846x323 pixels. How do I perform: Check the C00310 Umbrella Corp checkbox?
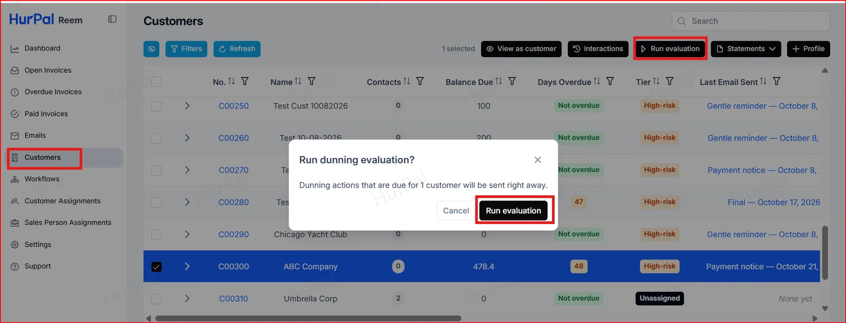pos(157,299)
